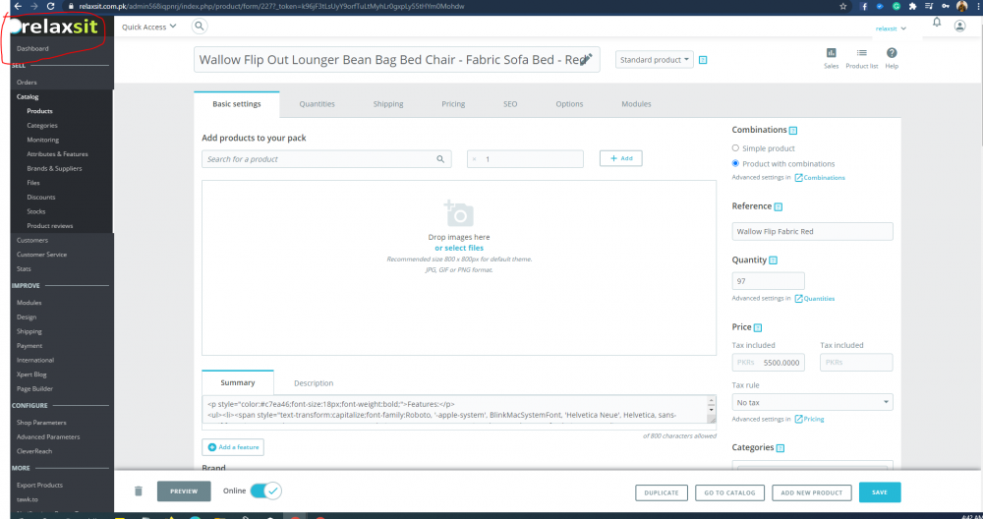Click the info icon beside Categories heading
Screen dimensions: 983x519
pos(781,448)
